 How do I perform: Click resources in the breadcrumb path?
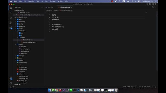[x=49, y=10]
